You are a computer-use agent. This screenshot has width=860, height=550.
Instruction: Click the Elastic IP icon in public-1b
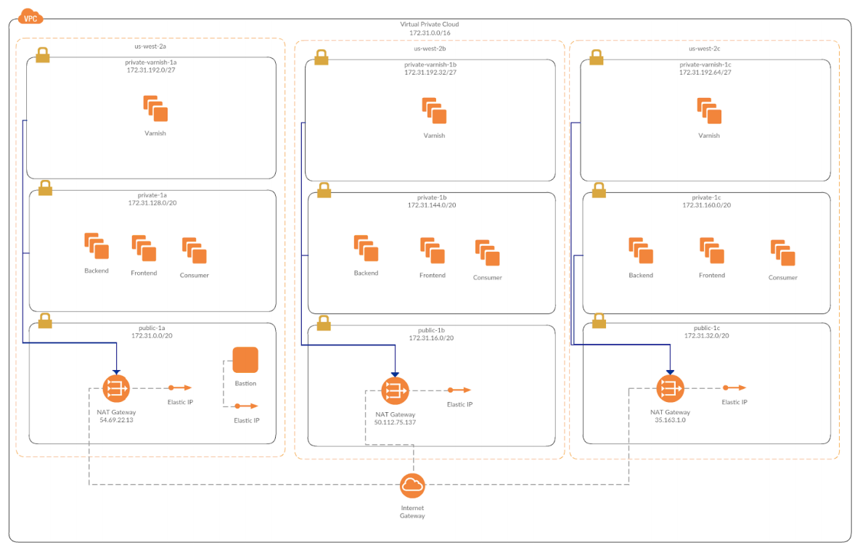(x=460, y=389)
